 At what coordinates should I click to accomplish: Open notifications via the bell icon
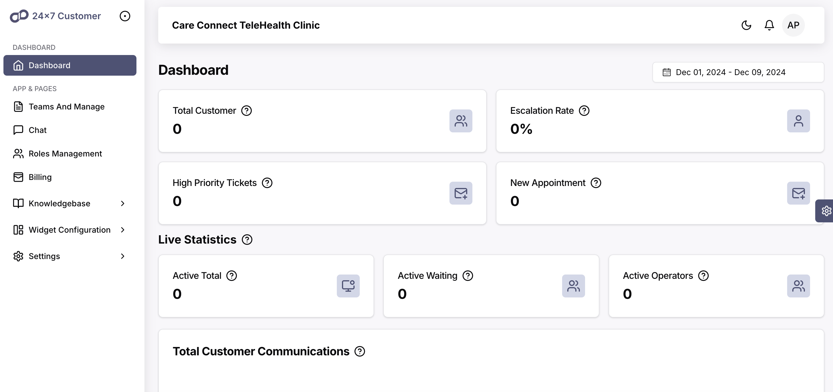(x=769, y=25)
